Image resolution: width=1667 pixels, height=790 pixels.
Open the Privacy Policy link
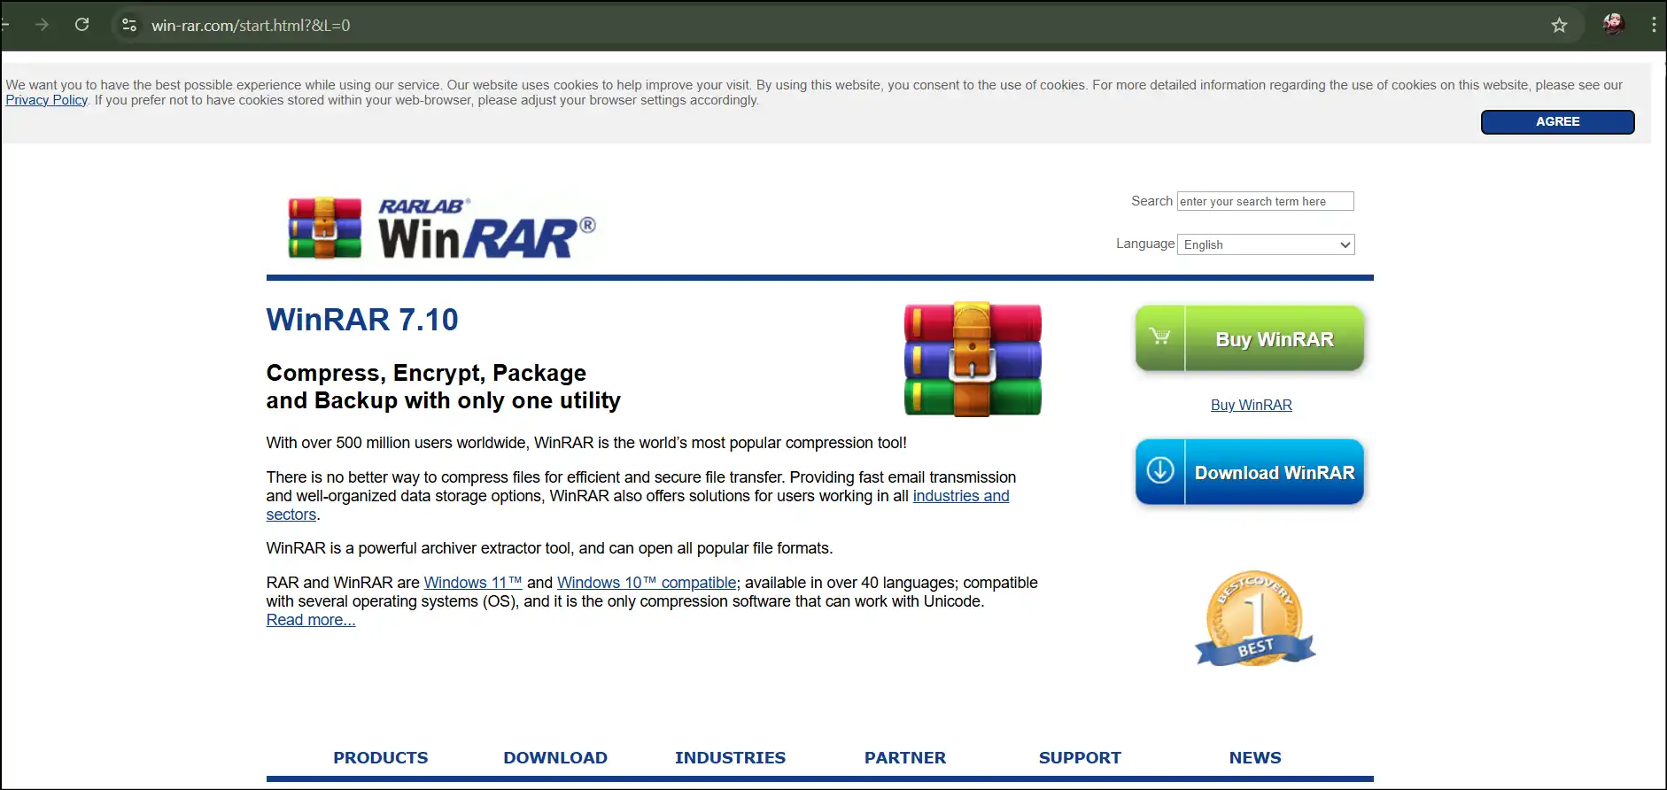tap(47, 100)
